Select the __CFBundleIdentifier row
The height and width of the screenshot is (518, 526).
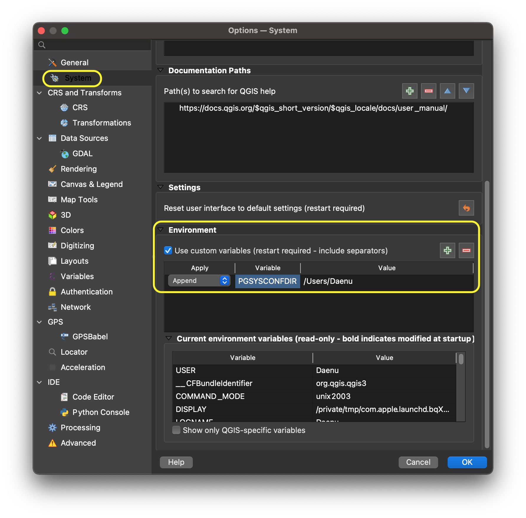314,383
